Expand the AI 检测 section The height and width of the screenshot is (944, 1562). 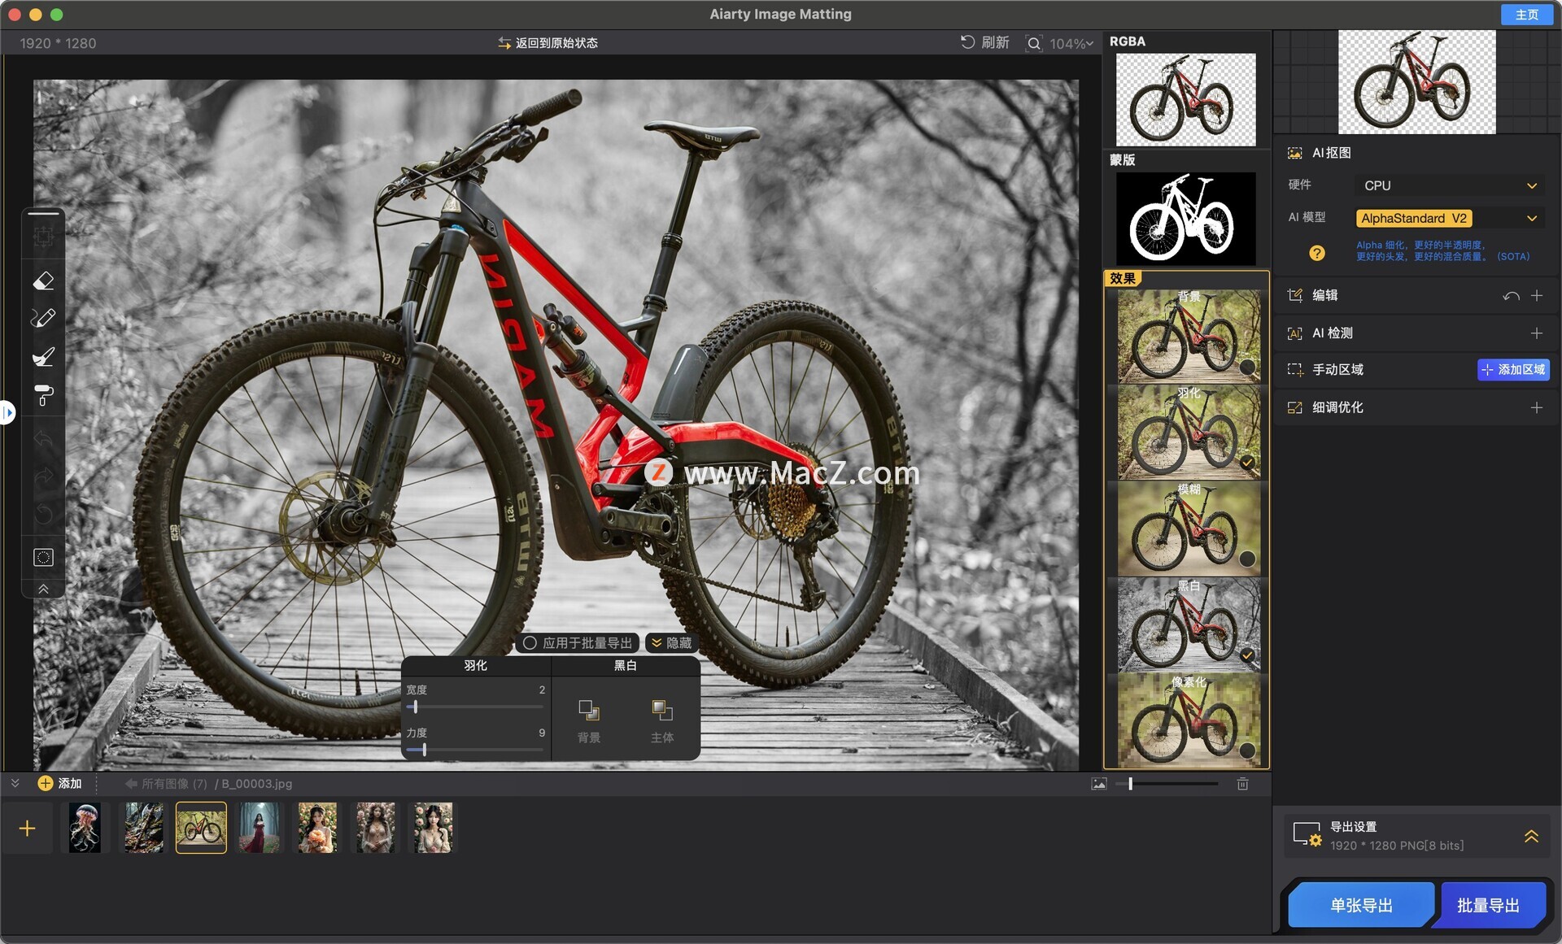click(1536, 333)
